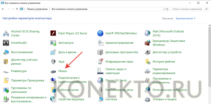Click the refresh button in address bar
This screenshot has width=211, height=104.
point(167,9)
